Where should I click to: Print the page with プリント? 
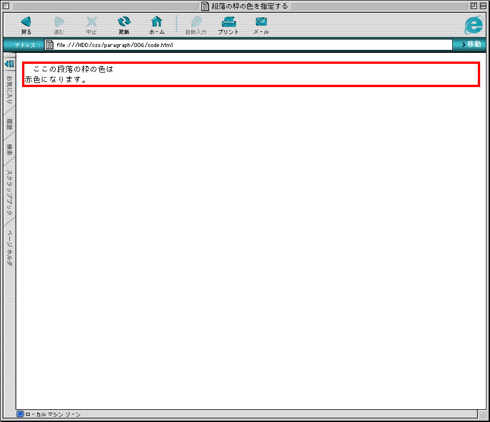point(228,25)
